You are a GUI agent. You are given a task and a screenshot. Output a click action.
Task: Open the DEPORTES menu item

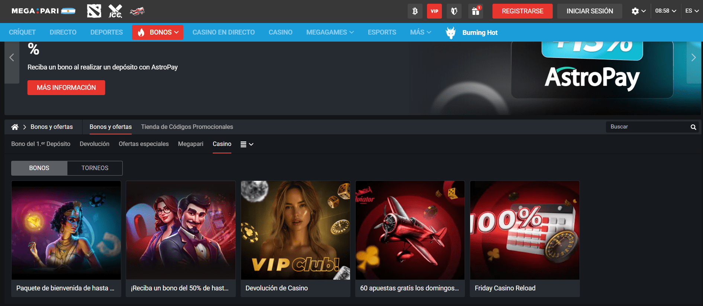(x=106, y=32)
